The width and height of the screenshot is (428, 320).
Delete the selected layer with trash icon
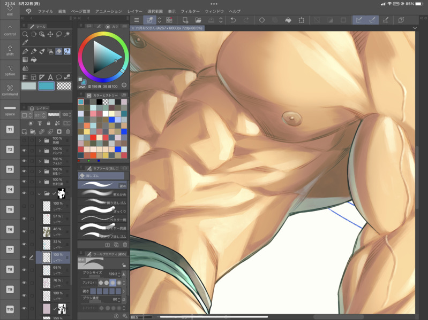[x=68, y=132]
